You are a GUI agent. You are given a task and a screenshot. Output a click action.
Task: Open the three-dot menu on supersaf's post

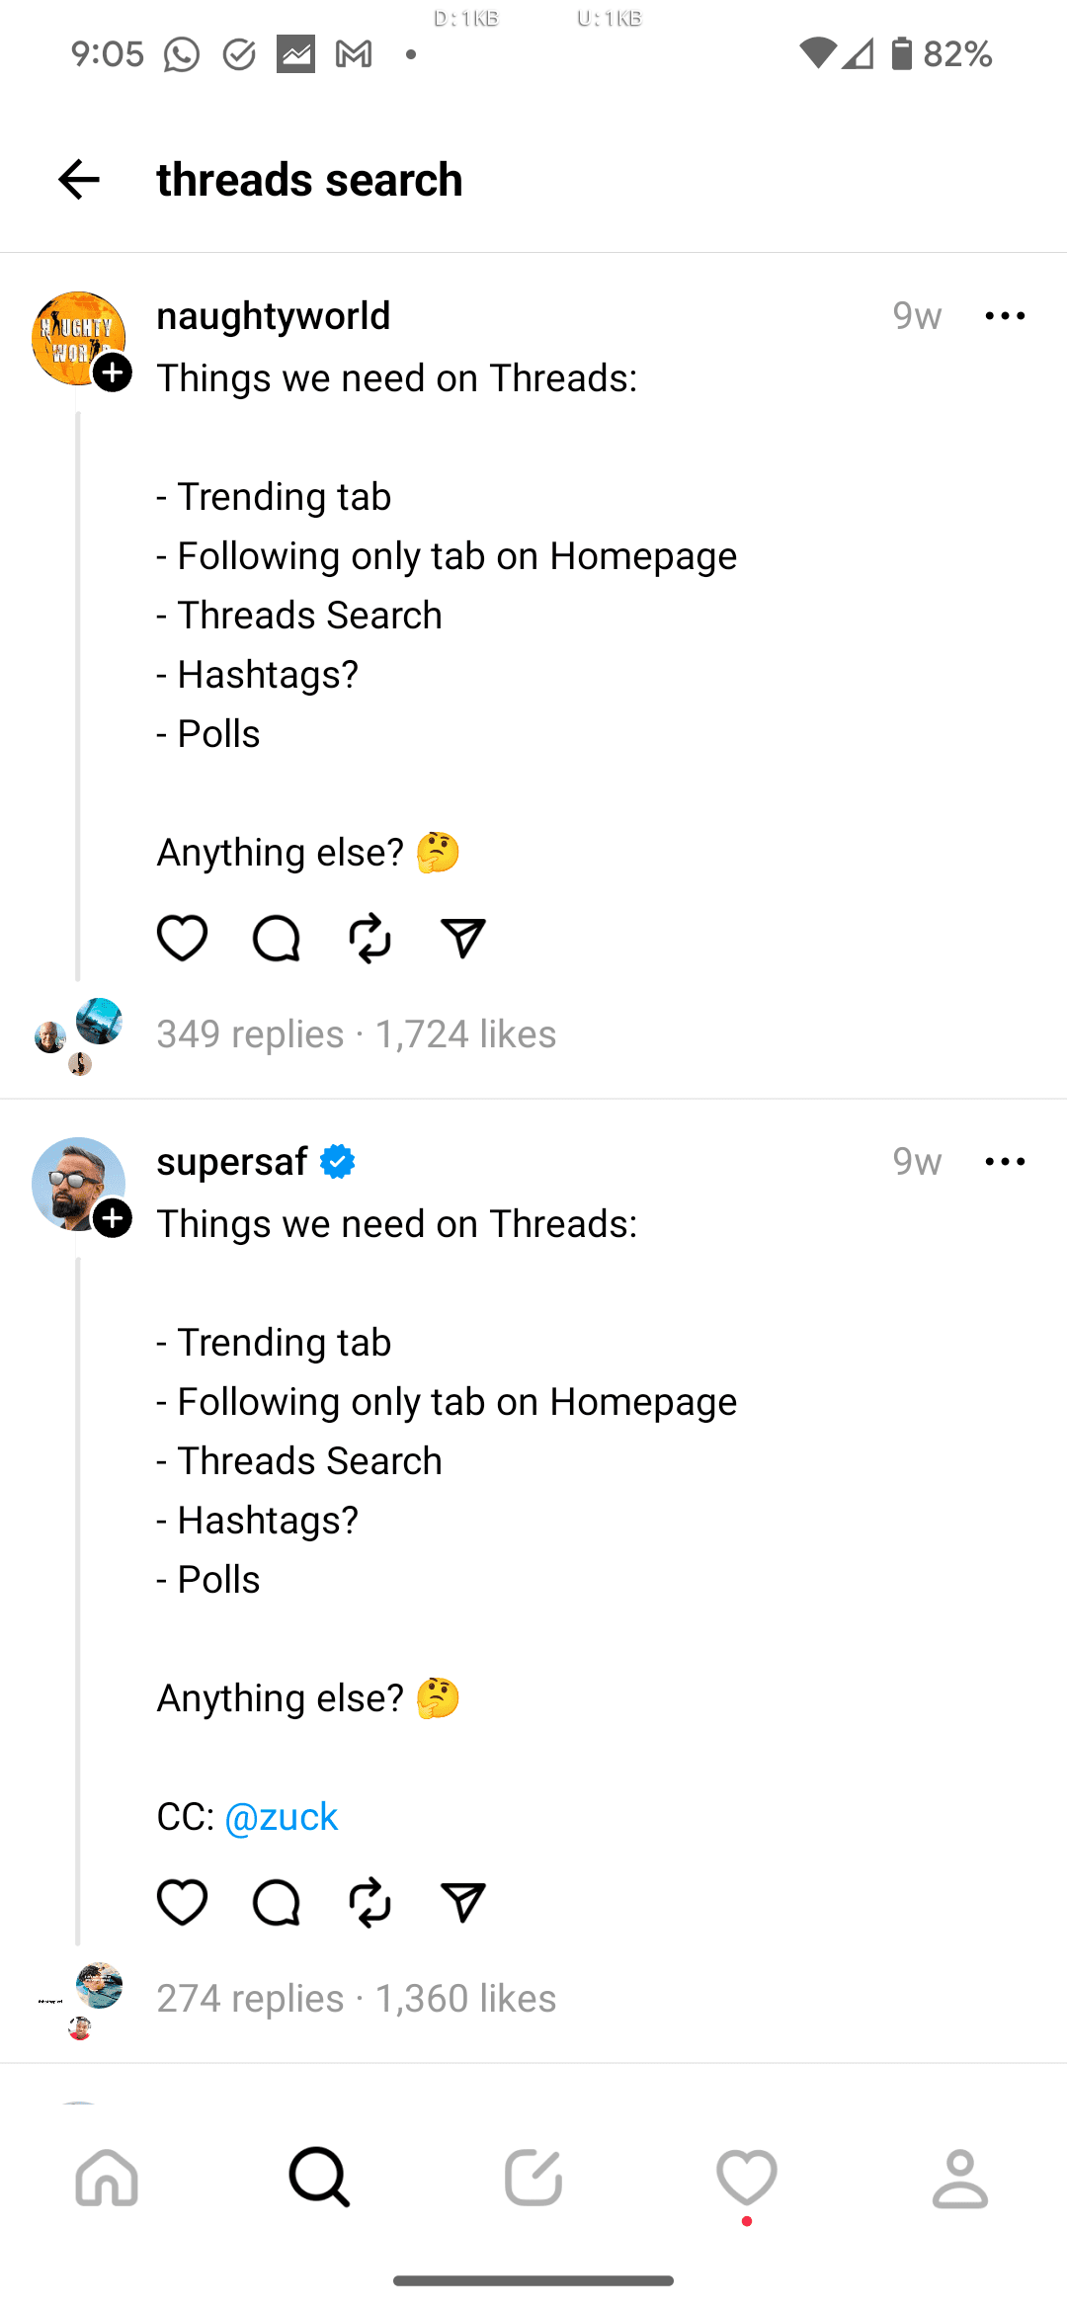[1005, 1161]
